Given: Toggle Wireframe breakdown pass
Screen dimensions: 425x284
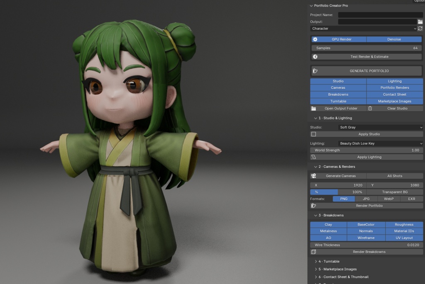Looking at the screenshot, I should click(x=366, y=238).
